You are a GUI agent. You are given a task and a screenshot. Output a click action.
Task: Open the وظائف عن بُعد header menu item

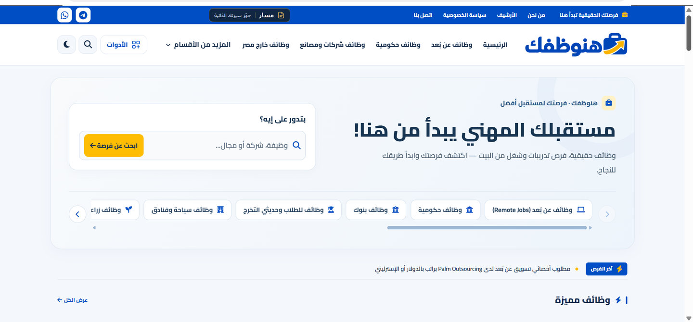coord(452,45)
